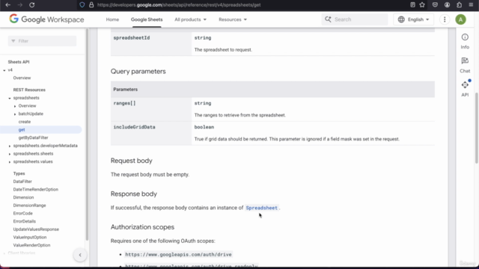Image resolution: width=479 pixels, height=269 pixels.
Task: Click the includeGridData parameter name
Action: [x=134, y=127]
